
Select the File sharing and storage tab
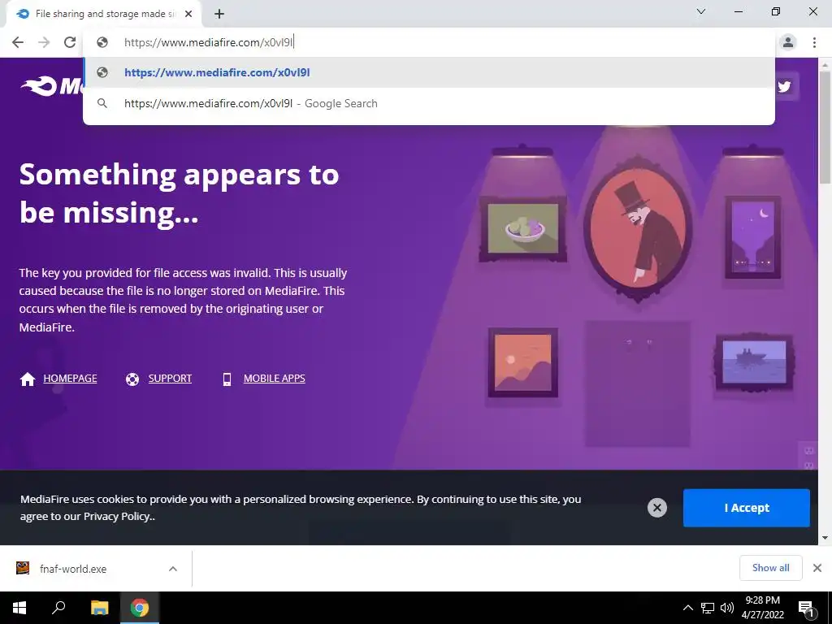104,15
